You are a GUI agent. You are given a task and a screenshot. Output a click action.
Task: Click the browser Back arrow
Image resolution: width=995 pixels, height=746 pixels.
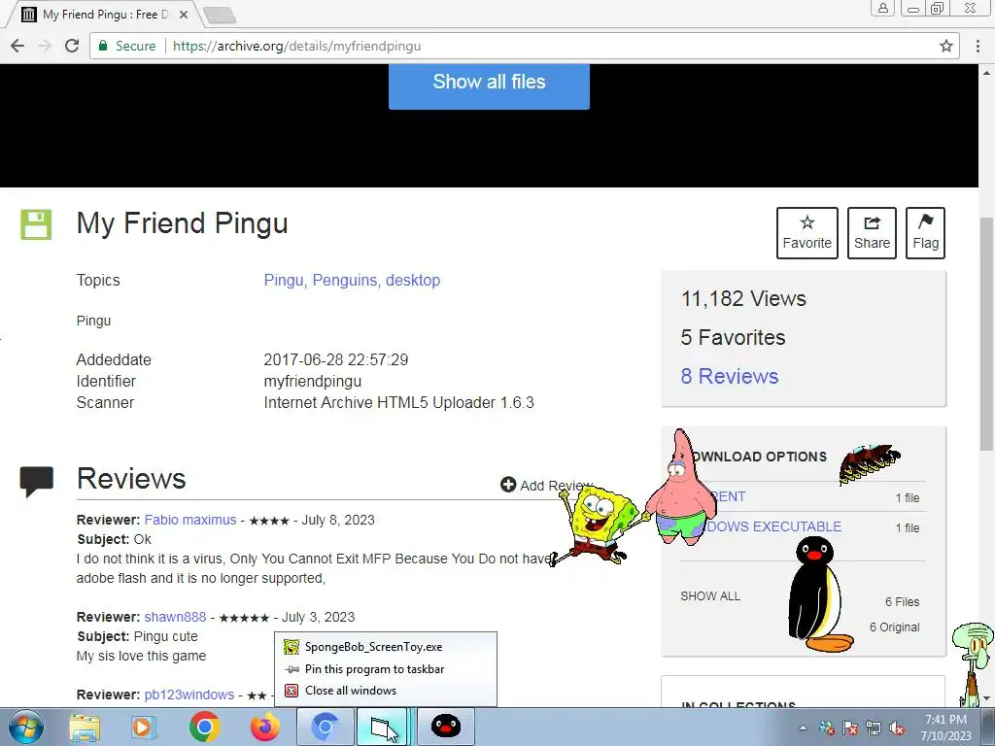[x=17, y=46]
